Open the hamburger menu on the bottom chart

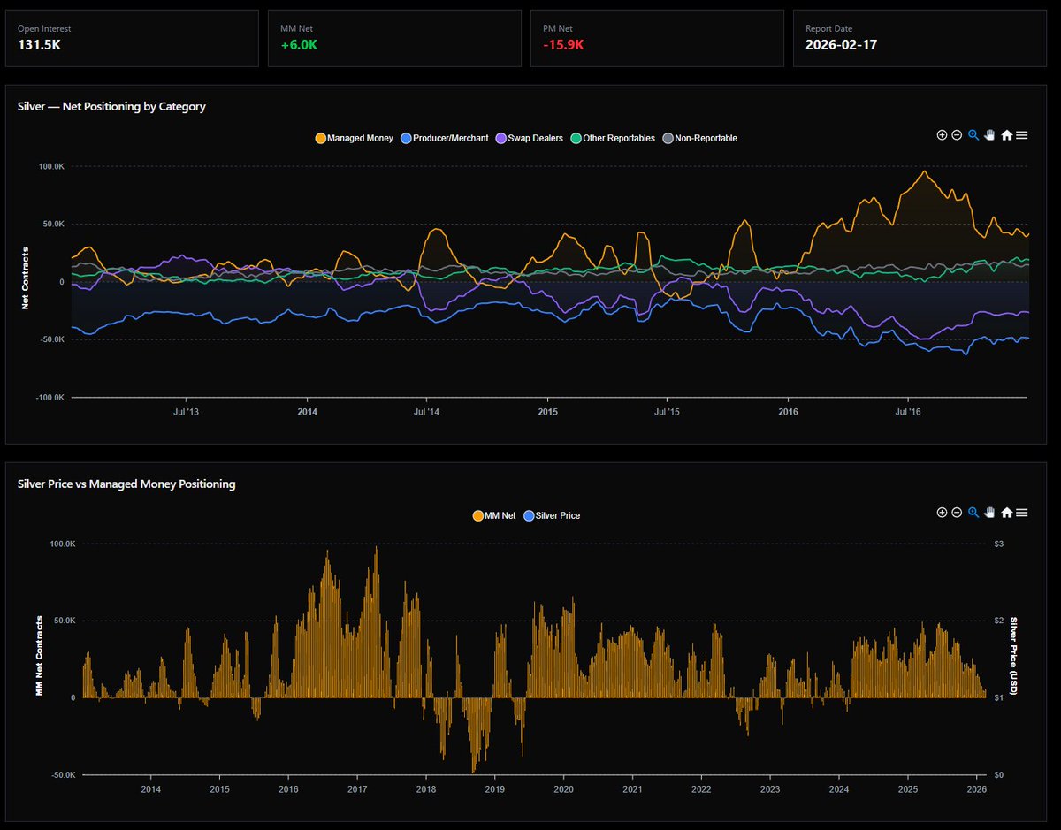(1022, 512)
